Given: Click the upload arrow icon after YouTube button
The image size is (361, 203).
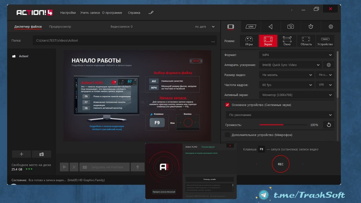Looking at the screenshot, I should point(138,167).
